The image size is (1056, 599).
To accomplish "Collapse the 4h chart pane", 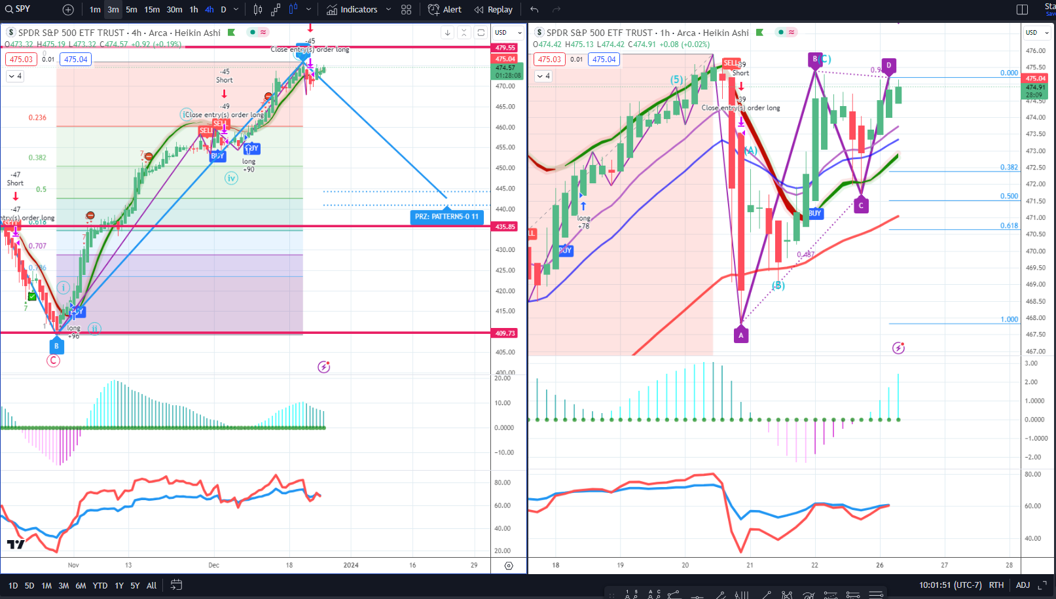I will point(464,33).
